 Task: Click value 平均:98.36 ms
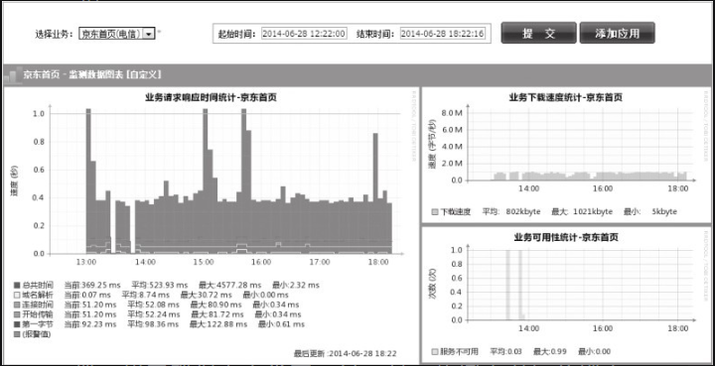153,324
